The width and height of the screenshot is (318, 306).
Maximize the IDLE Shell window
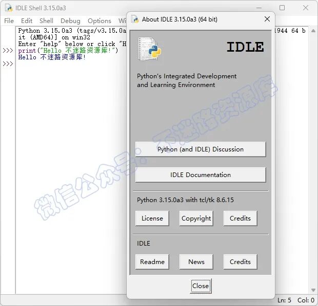[282, 8]
